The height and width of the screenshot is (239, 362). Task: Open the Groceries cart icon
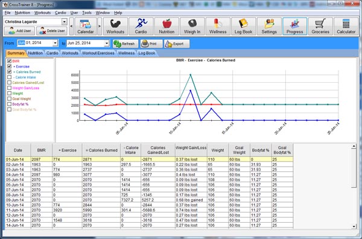coord(320,27)
